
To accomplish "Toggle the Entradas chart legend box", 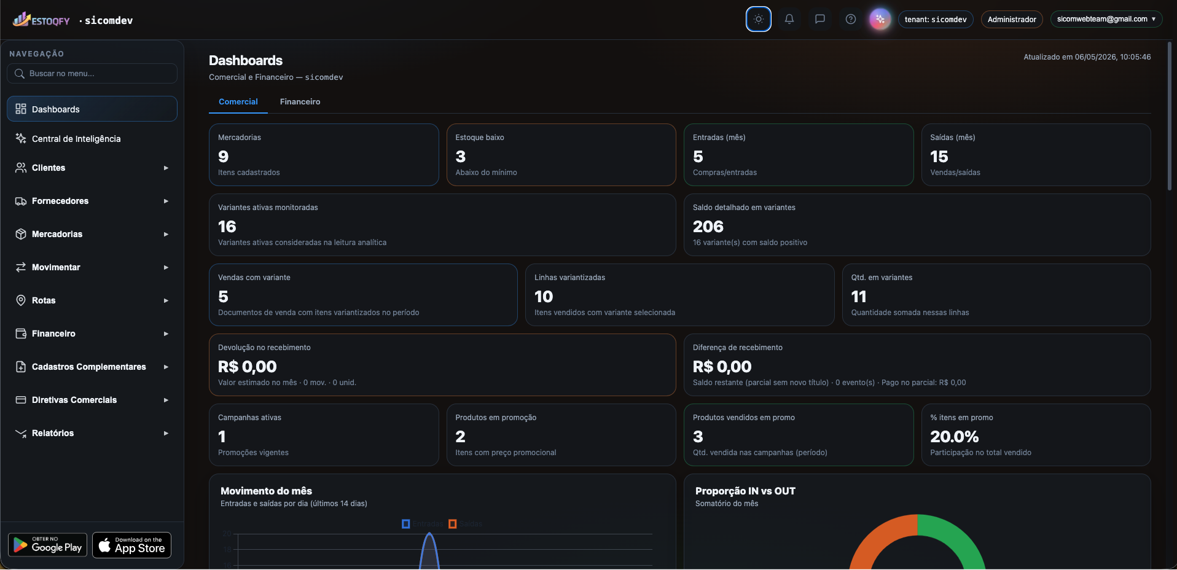I will 406,524.
